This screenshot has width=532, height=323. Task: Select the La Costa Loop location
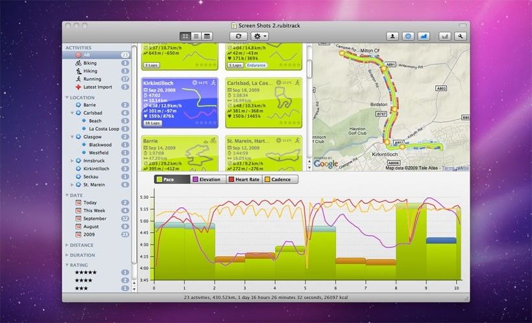coord(104,129)
